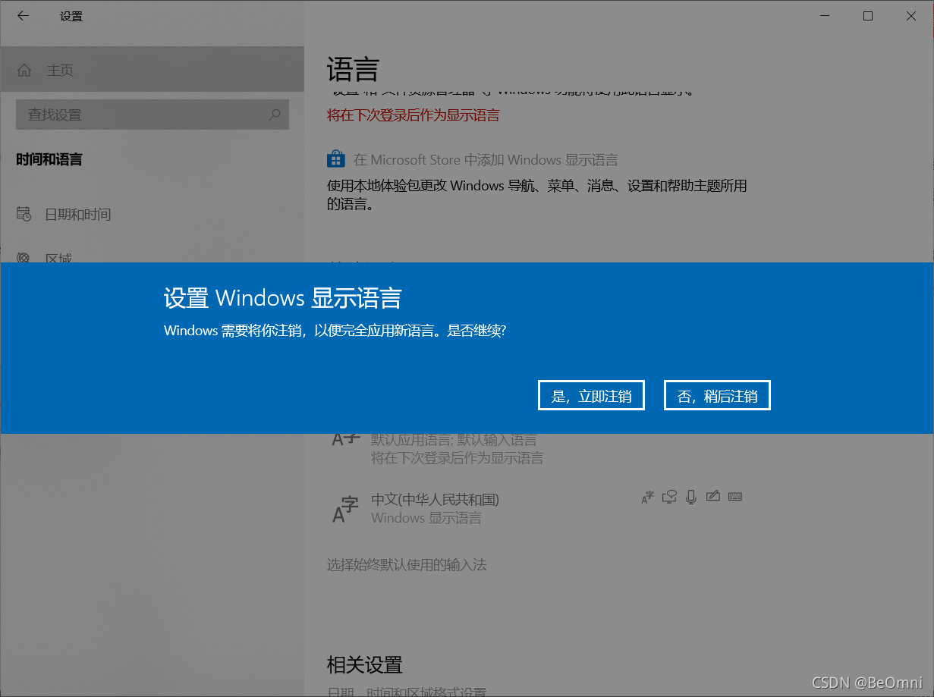Image resolution: width=934 pixels, height=697 pixels.
Task: Open 日期和时间 settings page
Action: 152,214
